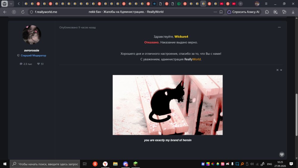This screenshot has height=168, width=298.
Task: Click the 'Старший Модератор' rank link
Action: pyautogui.click(x=33, y=56)
